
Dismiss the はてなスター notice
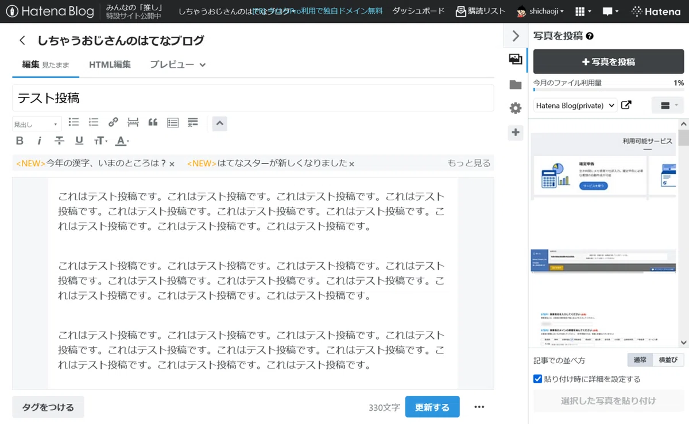point(351,164)
